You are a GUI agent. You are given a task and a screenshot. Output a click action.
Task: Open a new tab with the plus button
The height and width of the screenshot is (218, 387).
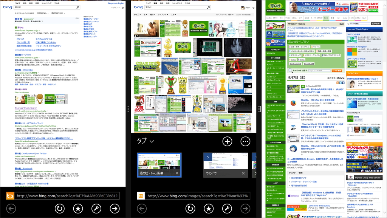(227, 141)
